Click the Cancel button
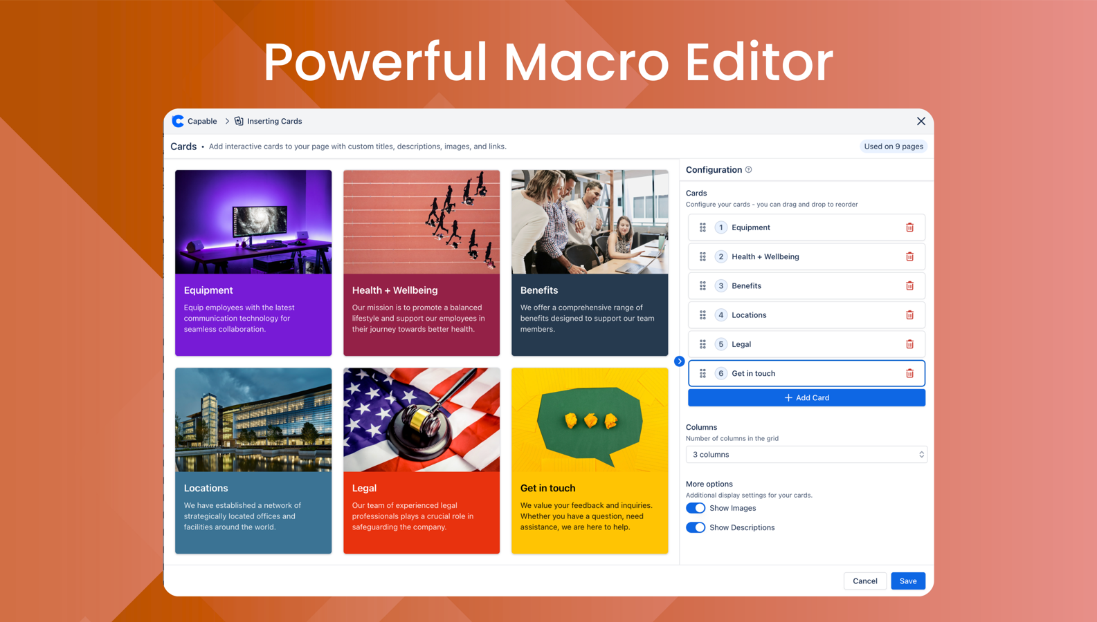Screen dimensions: 1097x622 click(865, 581)
